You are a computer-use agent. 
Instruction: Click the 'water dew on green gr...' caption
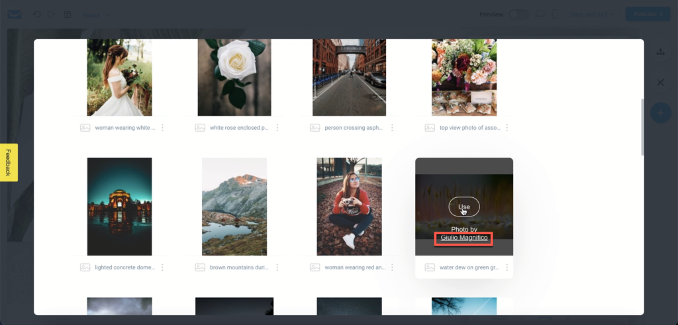[469, 267]
